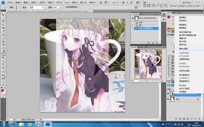
Task: Set history brush source on snapshot
Action: (133, 18)
